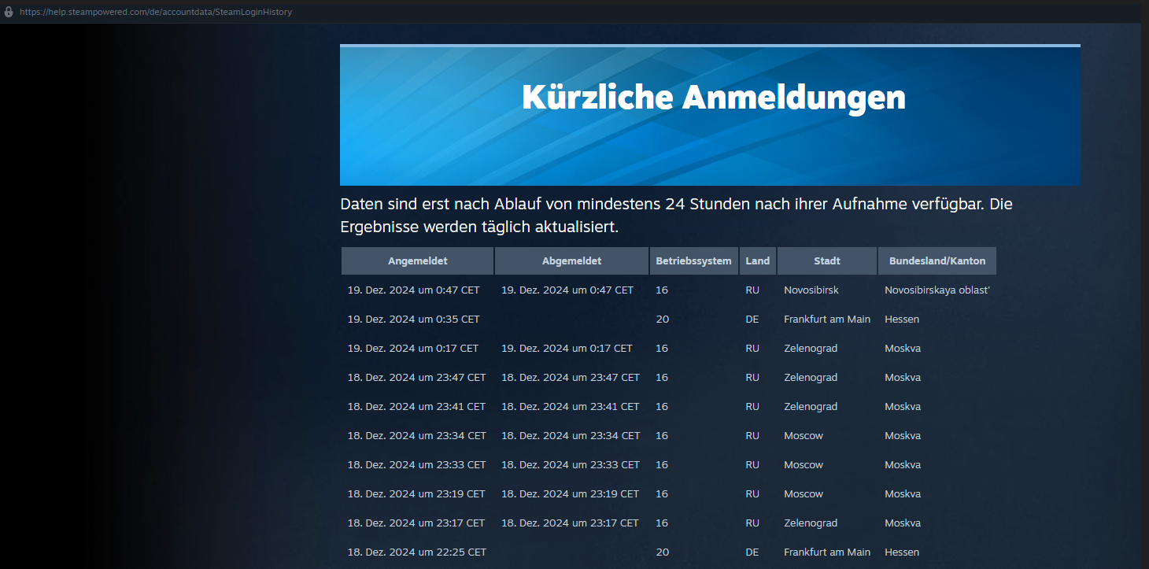Select login time 19. Dez. 0:35 CET
This screenshot has width=1149, height=569.
[x=414, y=320]
